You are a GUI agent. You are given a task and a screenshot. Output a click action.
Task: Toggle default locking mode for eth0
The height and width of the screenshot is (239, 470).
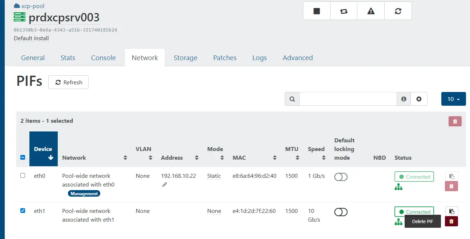click(341, 177)
